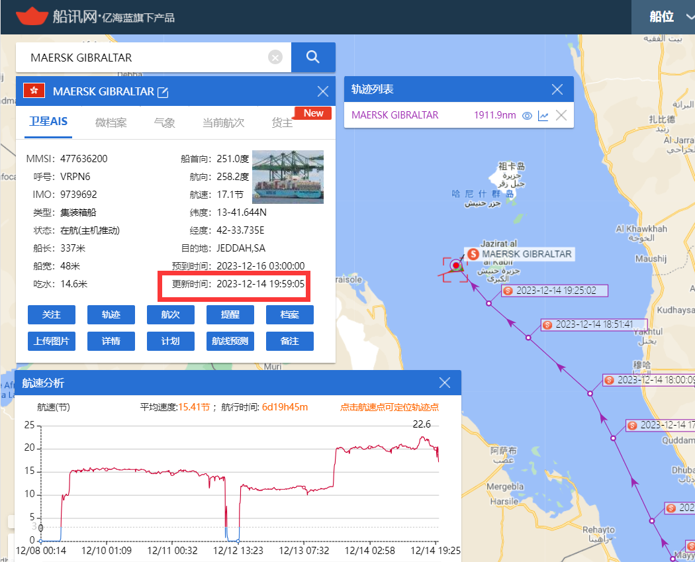The image size is (695, 562).
Task: Click the ship marker on the map
Action: (456, 265)
